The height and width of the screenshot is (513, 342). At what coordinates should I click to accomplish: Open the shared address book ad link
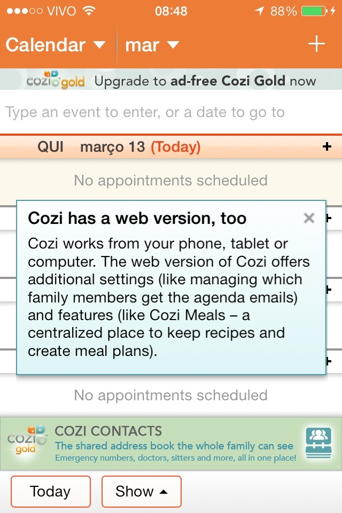174,446
